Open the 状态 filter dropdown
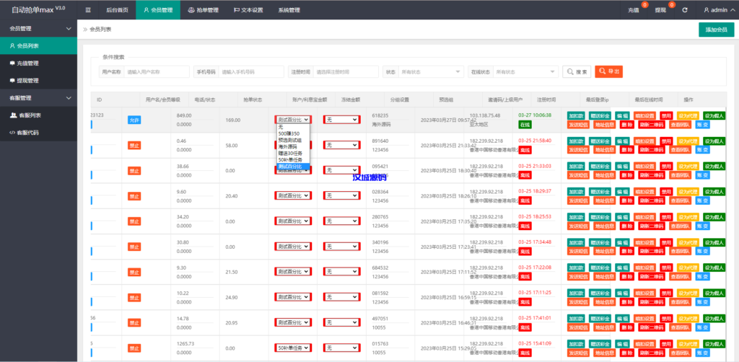The width and height of the screenshot is (739, 362). 430,72
